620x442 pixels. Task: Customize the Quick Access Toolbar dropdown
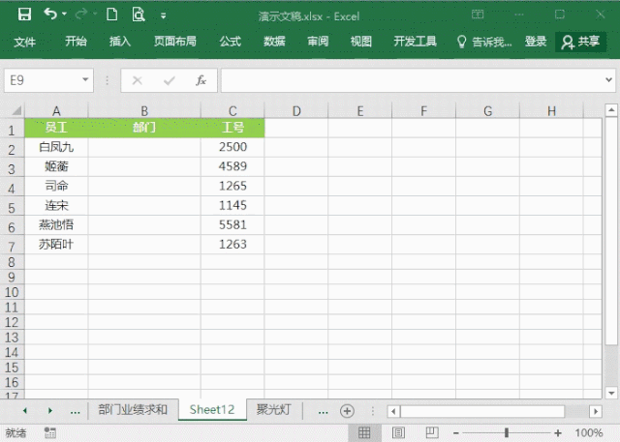click(x=164, y=15)
